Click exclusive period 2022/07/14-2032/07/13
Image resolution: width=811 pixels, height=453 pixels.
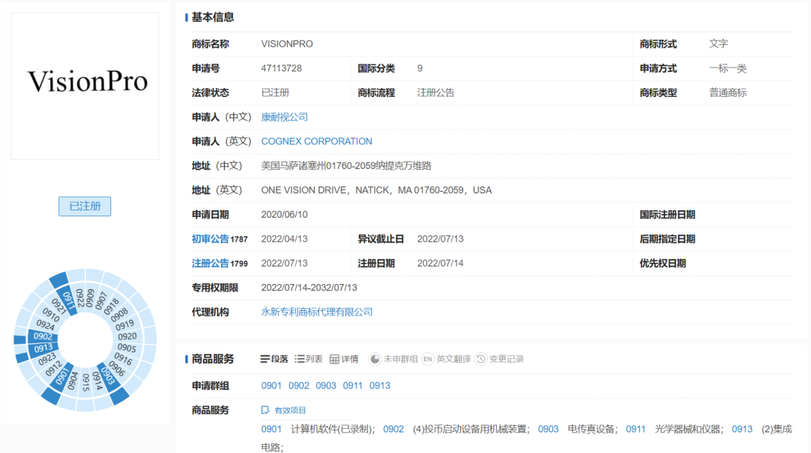coord(309,287)
